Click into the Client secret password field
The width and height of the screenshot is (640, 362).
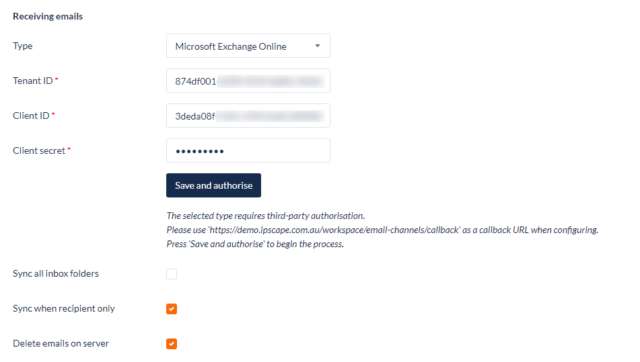click(248, 150)
